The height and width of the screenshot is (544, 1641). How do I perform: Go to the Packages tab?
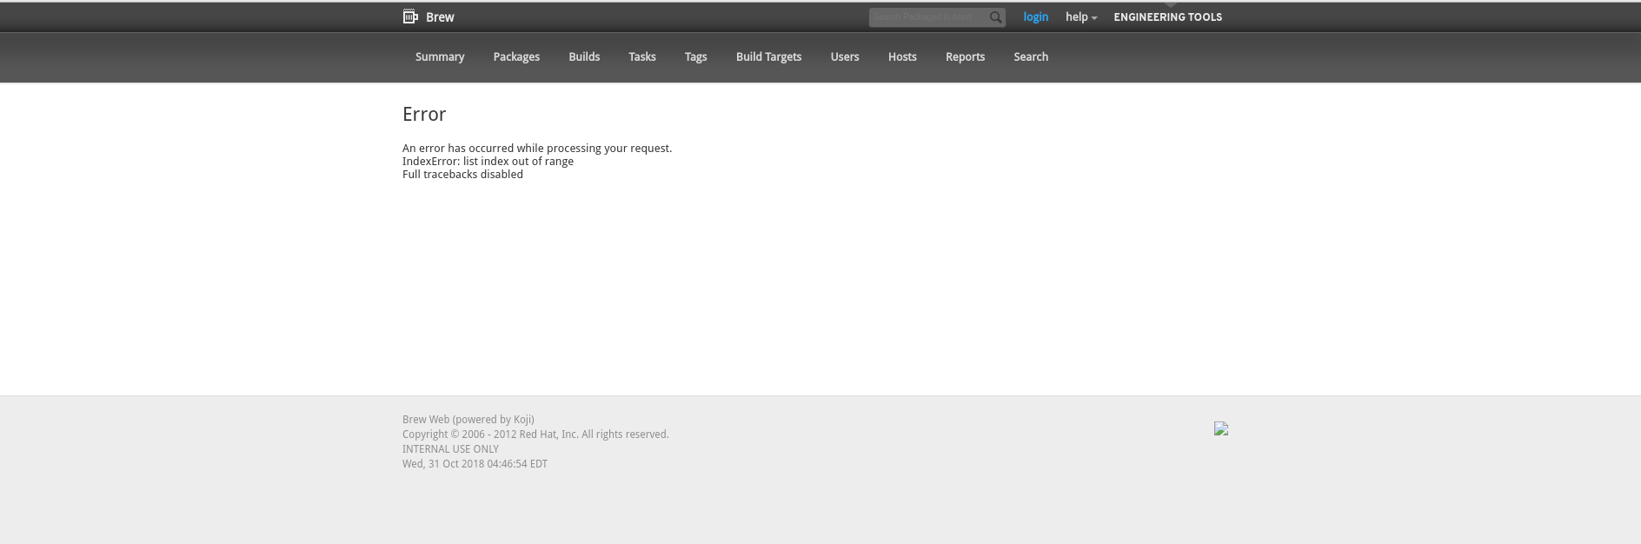(516, 57)
